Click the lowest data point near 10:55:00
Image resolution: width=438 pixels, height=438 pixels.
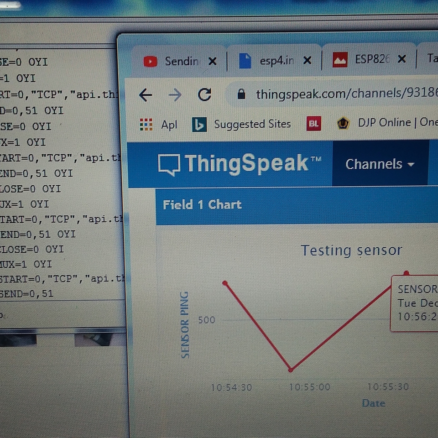click(x=291, y=370)
